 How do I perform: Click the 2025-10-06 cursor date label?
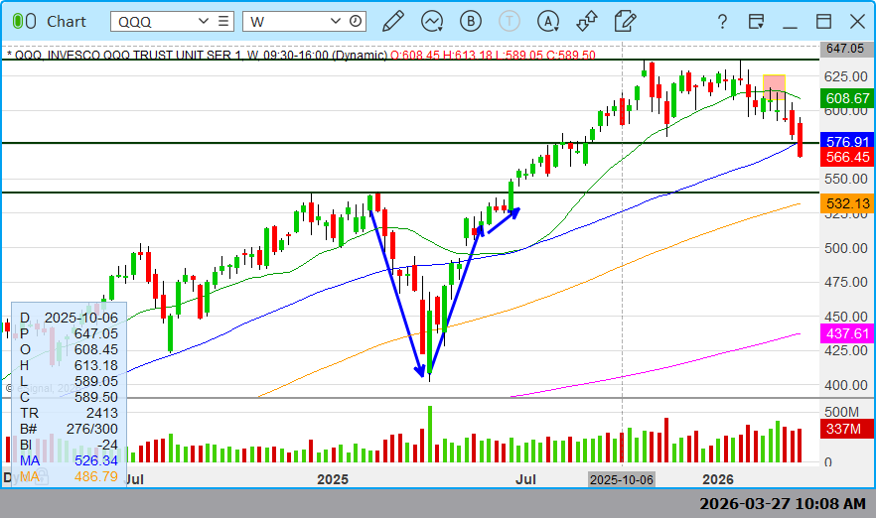point(622,479)
